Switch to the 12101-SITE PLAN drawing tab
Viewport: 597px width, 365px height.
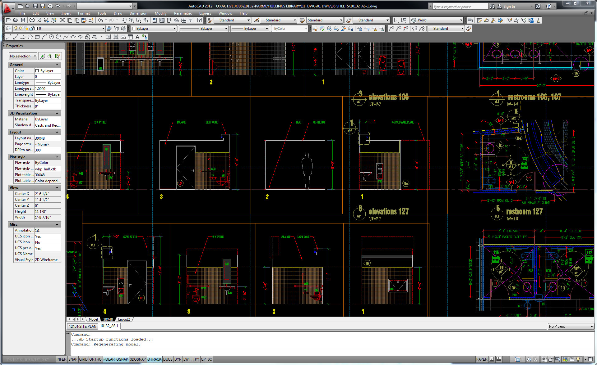pos(82,326)
